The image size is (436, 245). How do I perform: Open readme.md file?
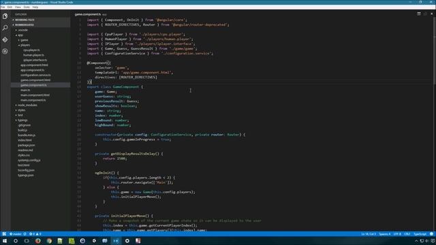(25, 150)
